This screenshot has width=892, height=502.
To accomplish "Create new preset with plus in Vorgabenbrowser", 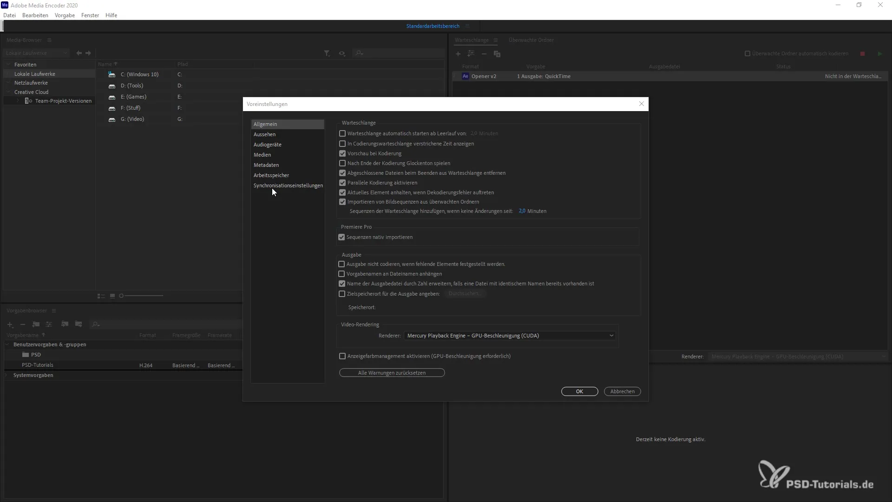I will coord(10,324).
